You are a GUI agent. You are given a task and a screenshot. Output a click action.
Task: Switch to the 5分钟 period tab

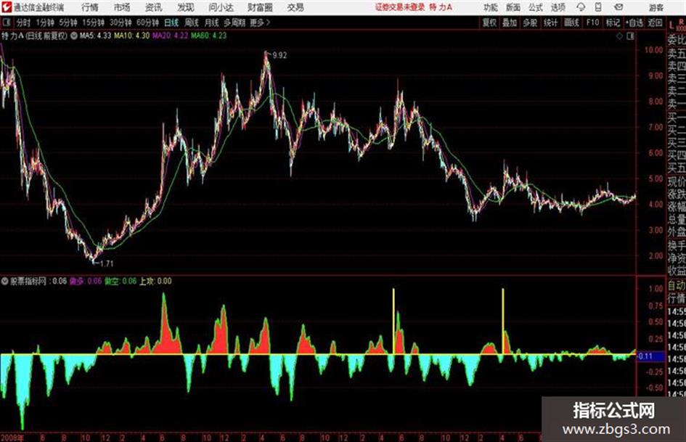(68, 22)
